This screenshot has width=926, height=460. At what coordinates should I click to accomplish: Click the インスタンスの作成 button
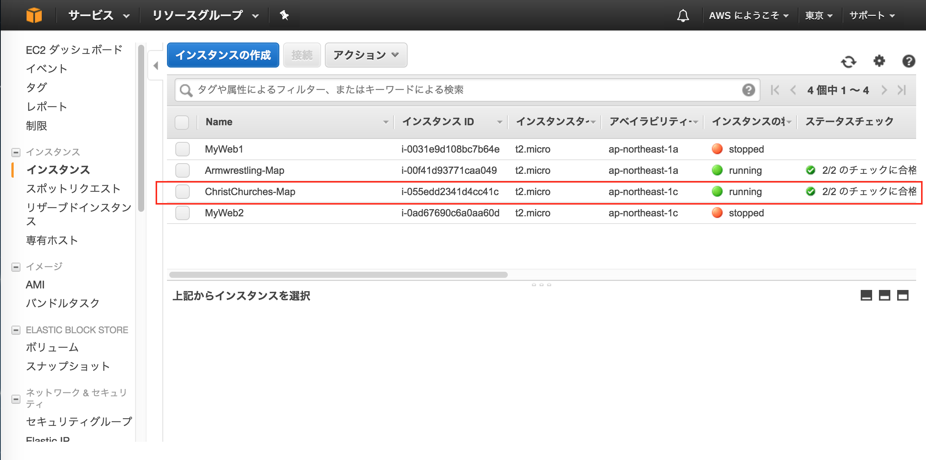pos(223,55)
